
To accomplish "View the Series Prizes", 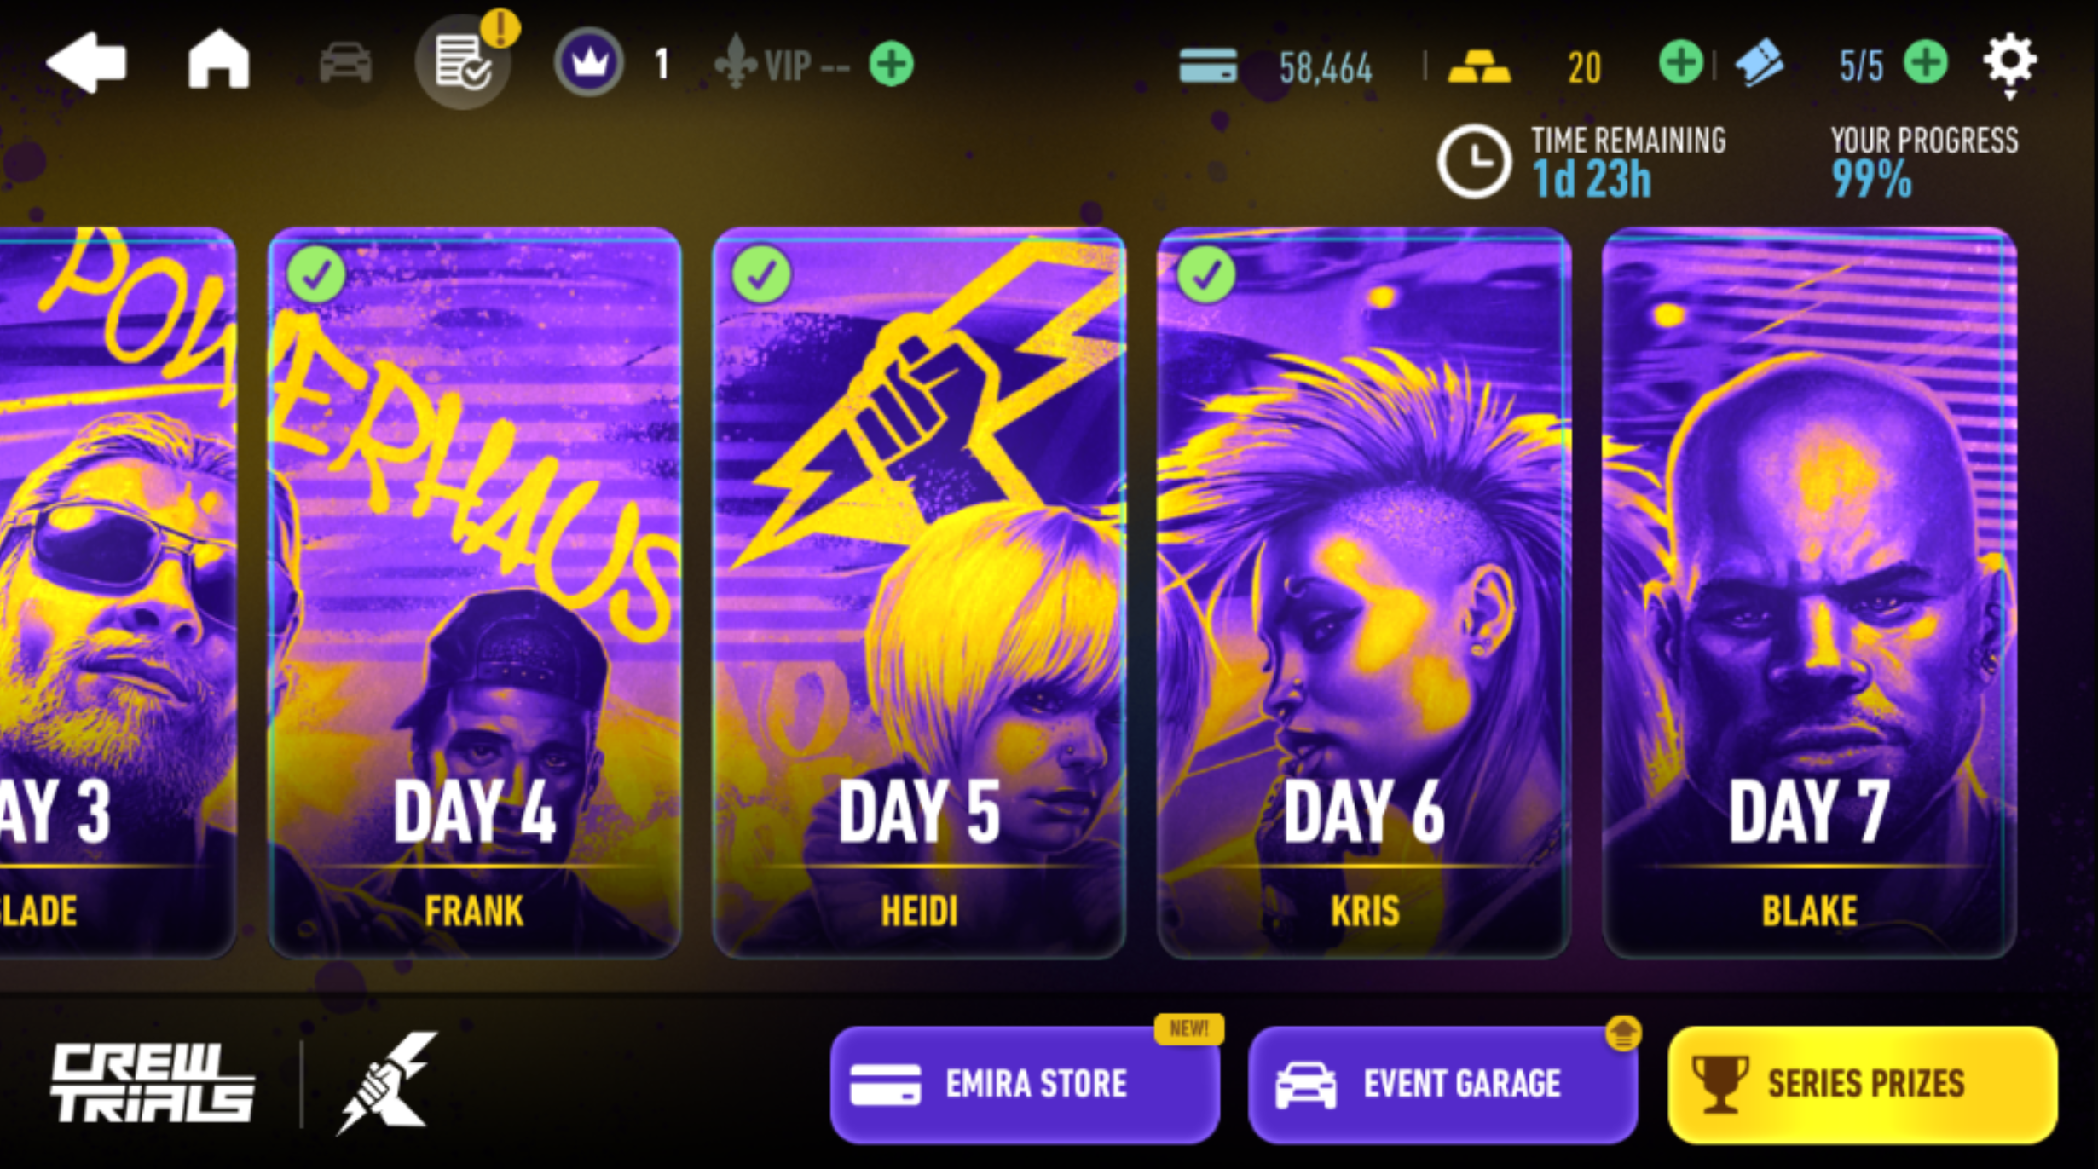I will pyautogui.click(x=1863, y=1084).
